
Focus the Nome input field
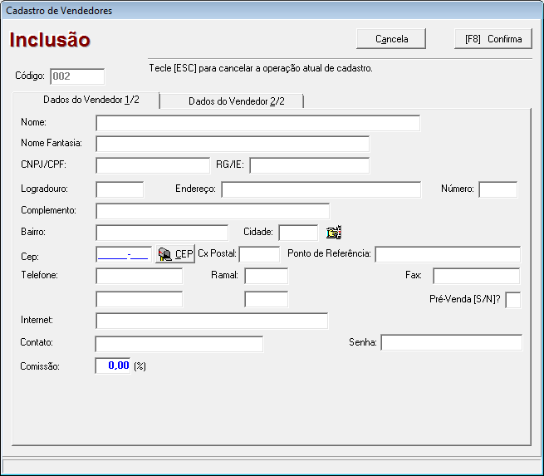(x=257, y=123)
